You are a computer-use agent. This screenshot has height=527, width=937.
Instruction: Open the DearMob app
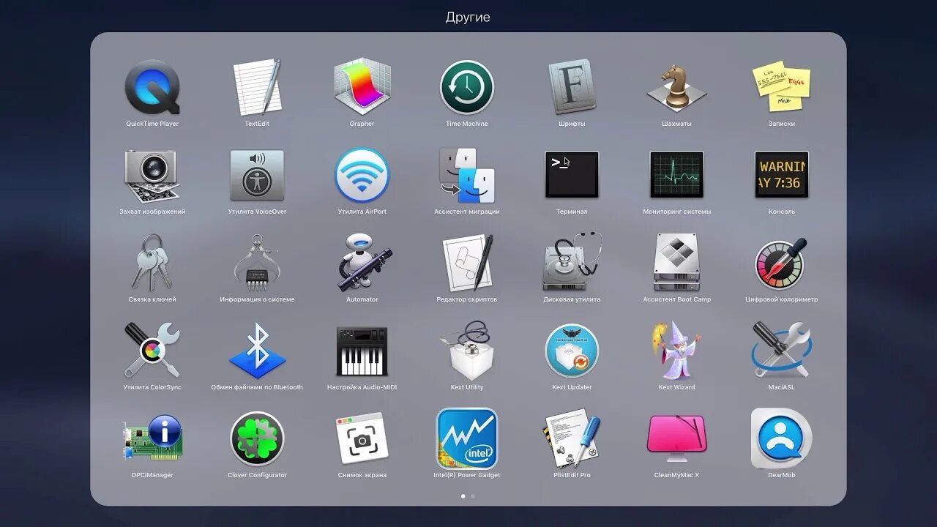click(781, 438)
